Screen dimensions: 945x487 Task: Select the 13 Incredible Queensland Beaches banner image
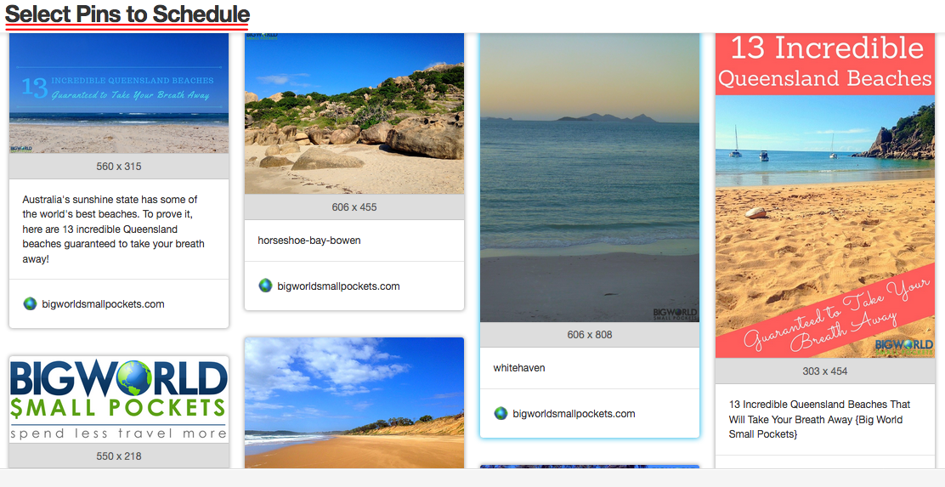point(119,93)
